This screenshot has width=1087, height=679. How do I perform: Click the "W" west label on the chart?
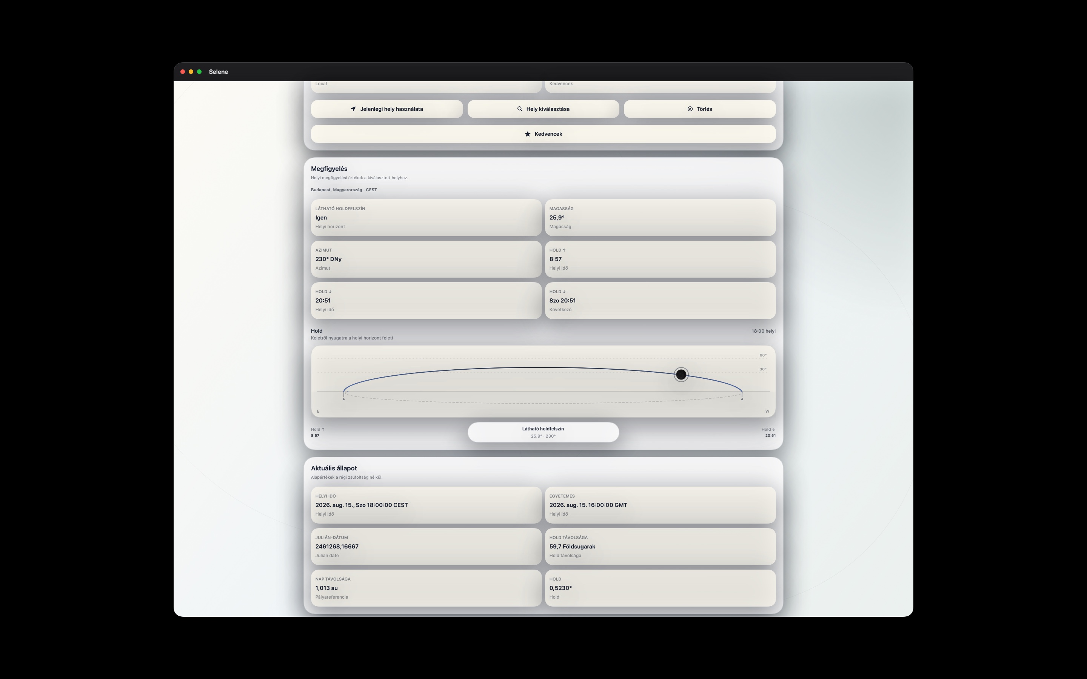(767, 411)
